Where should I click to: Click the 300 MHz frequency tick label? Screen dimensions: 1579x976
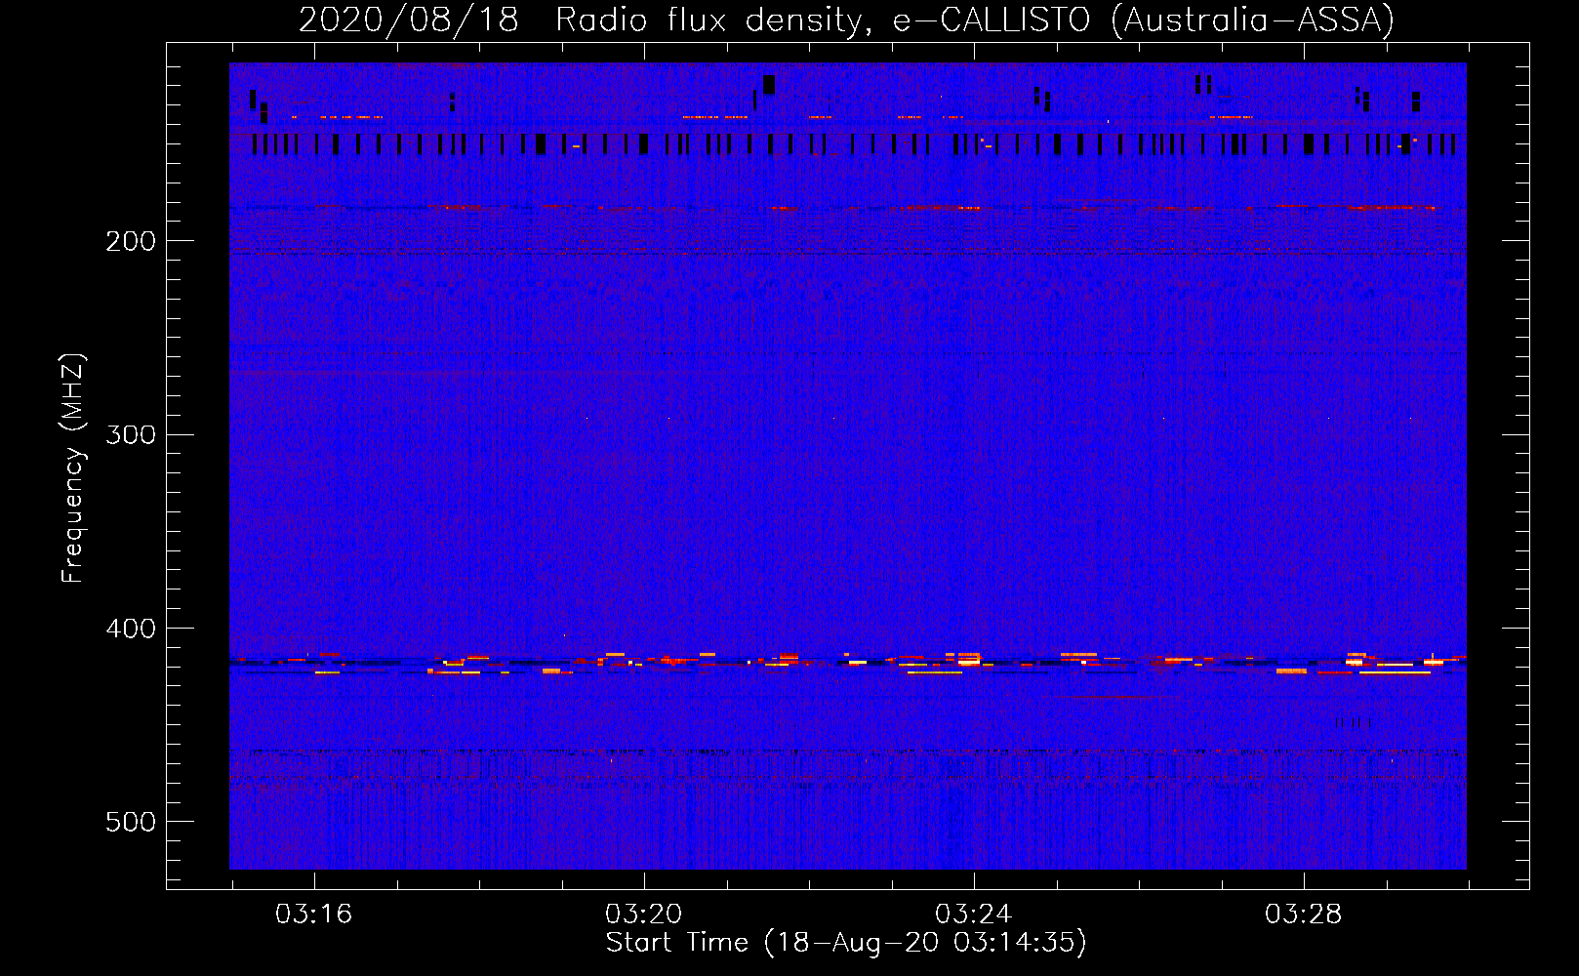tap(131, 434)
